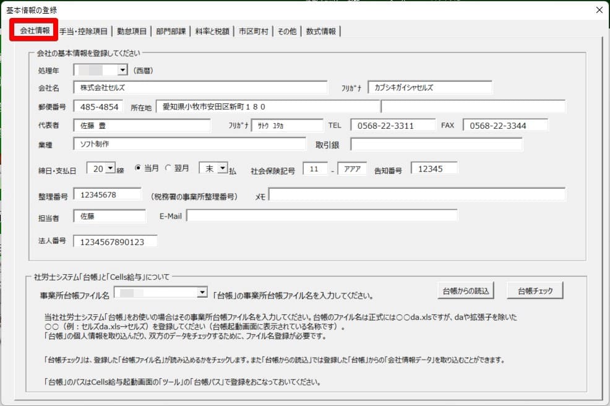Open the 締日 day dropdown showing 20
Screen dimensions: 610x406
coord(111,168)
